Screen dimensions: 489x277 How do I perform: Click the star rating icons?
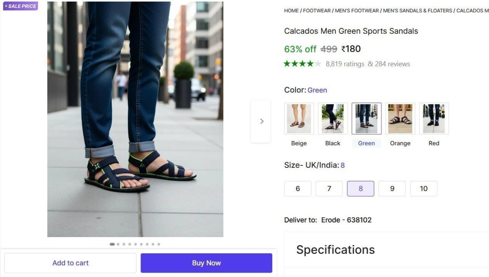tap(302, 64)
